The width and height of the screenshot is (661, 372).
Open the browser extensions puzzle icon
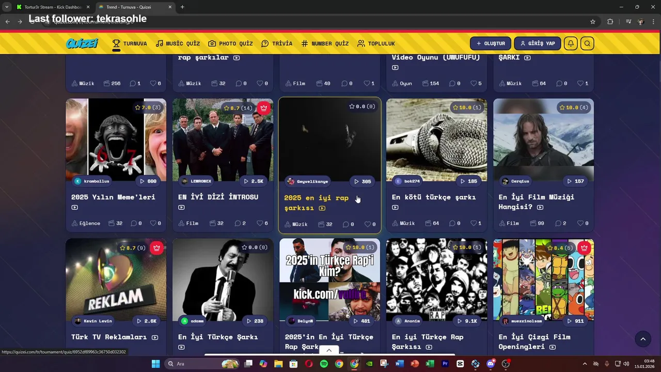pyautogui.click(x=610, y=22)
